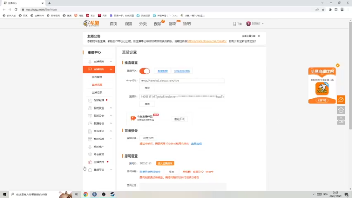Click the browser profile icon

pos(342,9)
